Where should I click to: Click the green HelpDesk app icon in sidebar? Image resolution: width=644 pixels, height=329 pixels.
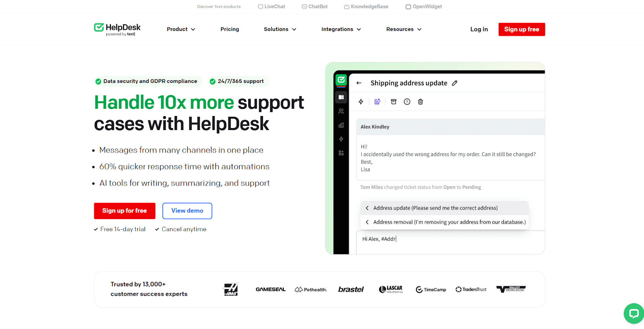click(341, 80)
